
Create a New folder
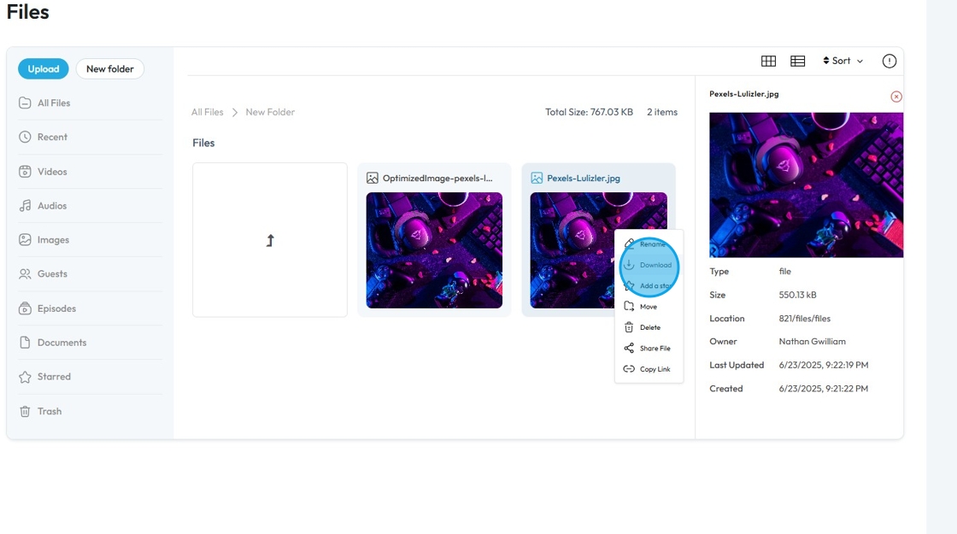[110, 69]
